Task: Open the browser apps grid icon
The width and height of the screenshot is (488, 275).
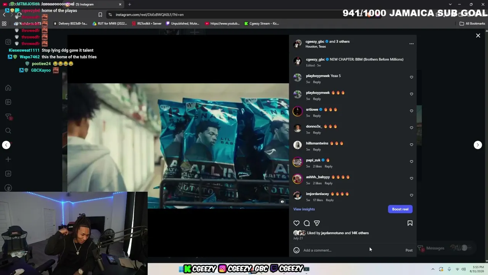Action: [4, 23]
